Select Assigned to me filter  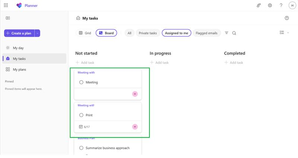coord(177,33)
